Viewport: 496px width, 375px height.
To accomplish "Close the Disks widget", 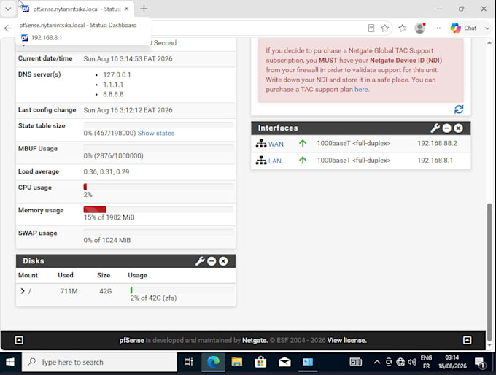I will (x=223, y=261).
